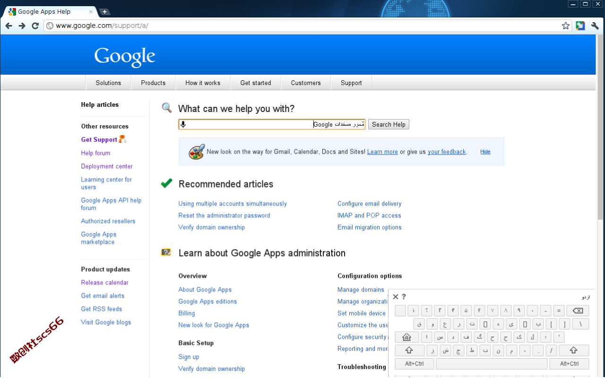Image resolution: width=605 pixels, height=378 pixels.
Task: Follow the Learn more link
Action: point(382,152)
